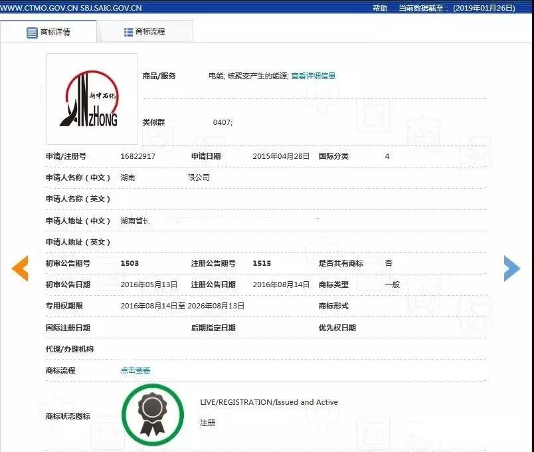
Task: Click the 点击查看 trademark process link
Action: (x=135, y=370)
